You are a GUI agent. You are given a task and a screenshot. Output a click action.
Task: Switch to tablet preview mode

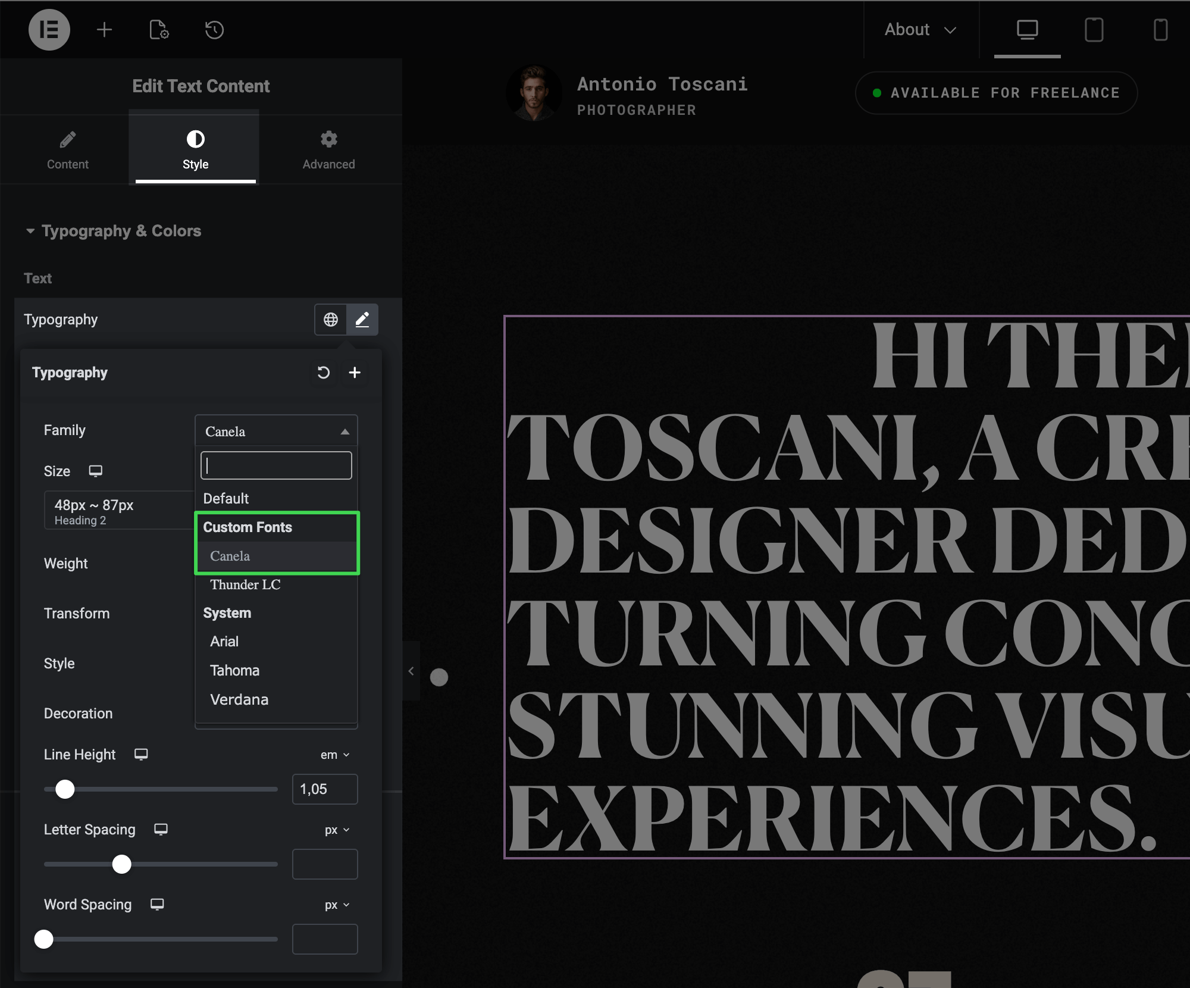(1094, 30)
